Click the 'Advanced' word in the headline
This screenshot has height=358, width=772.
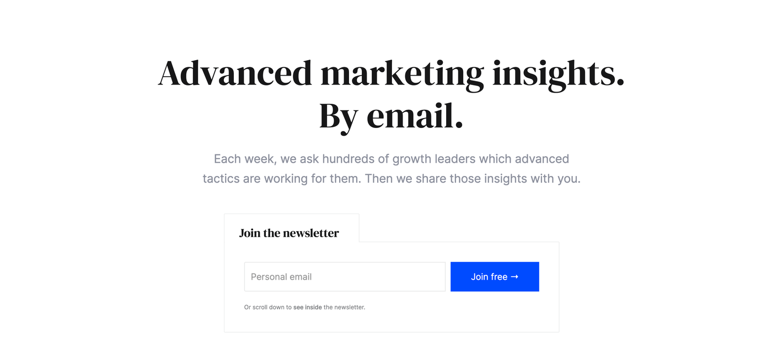235,73
